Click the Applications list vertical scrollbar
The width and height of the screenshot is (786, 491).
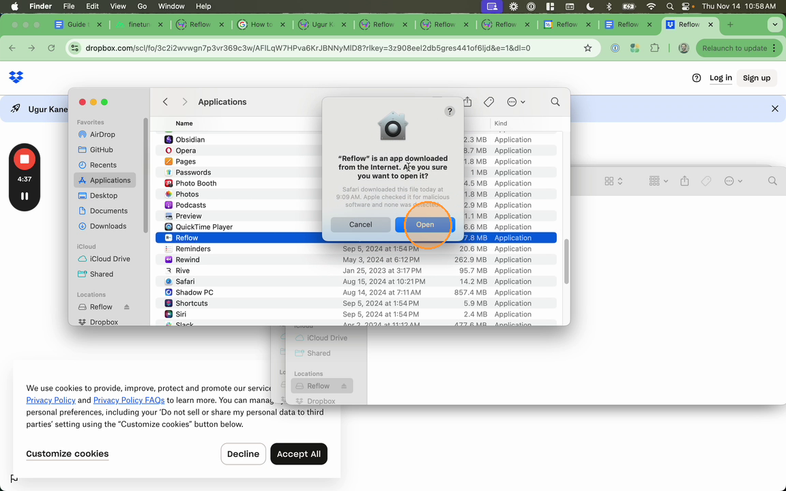(x=566, y=262)
